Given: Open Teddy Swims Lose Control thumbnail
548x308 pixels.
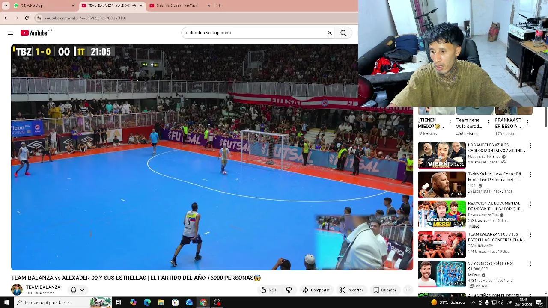Looking at the screenshot, I should click(441, 184).
